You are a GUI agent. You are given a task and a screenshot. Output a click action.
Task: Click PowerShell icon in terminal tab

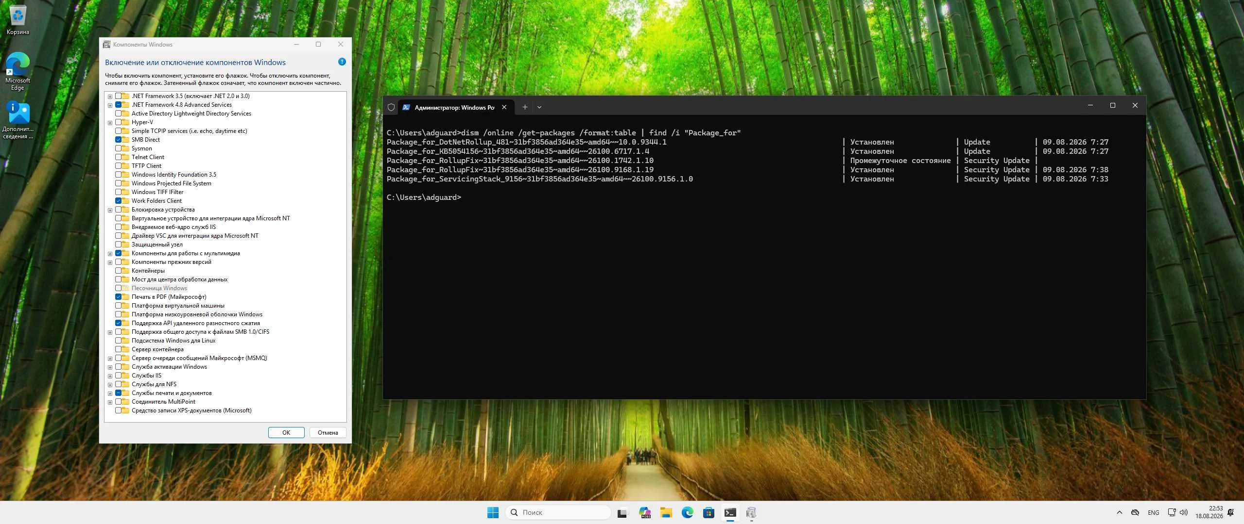point(406,107)
